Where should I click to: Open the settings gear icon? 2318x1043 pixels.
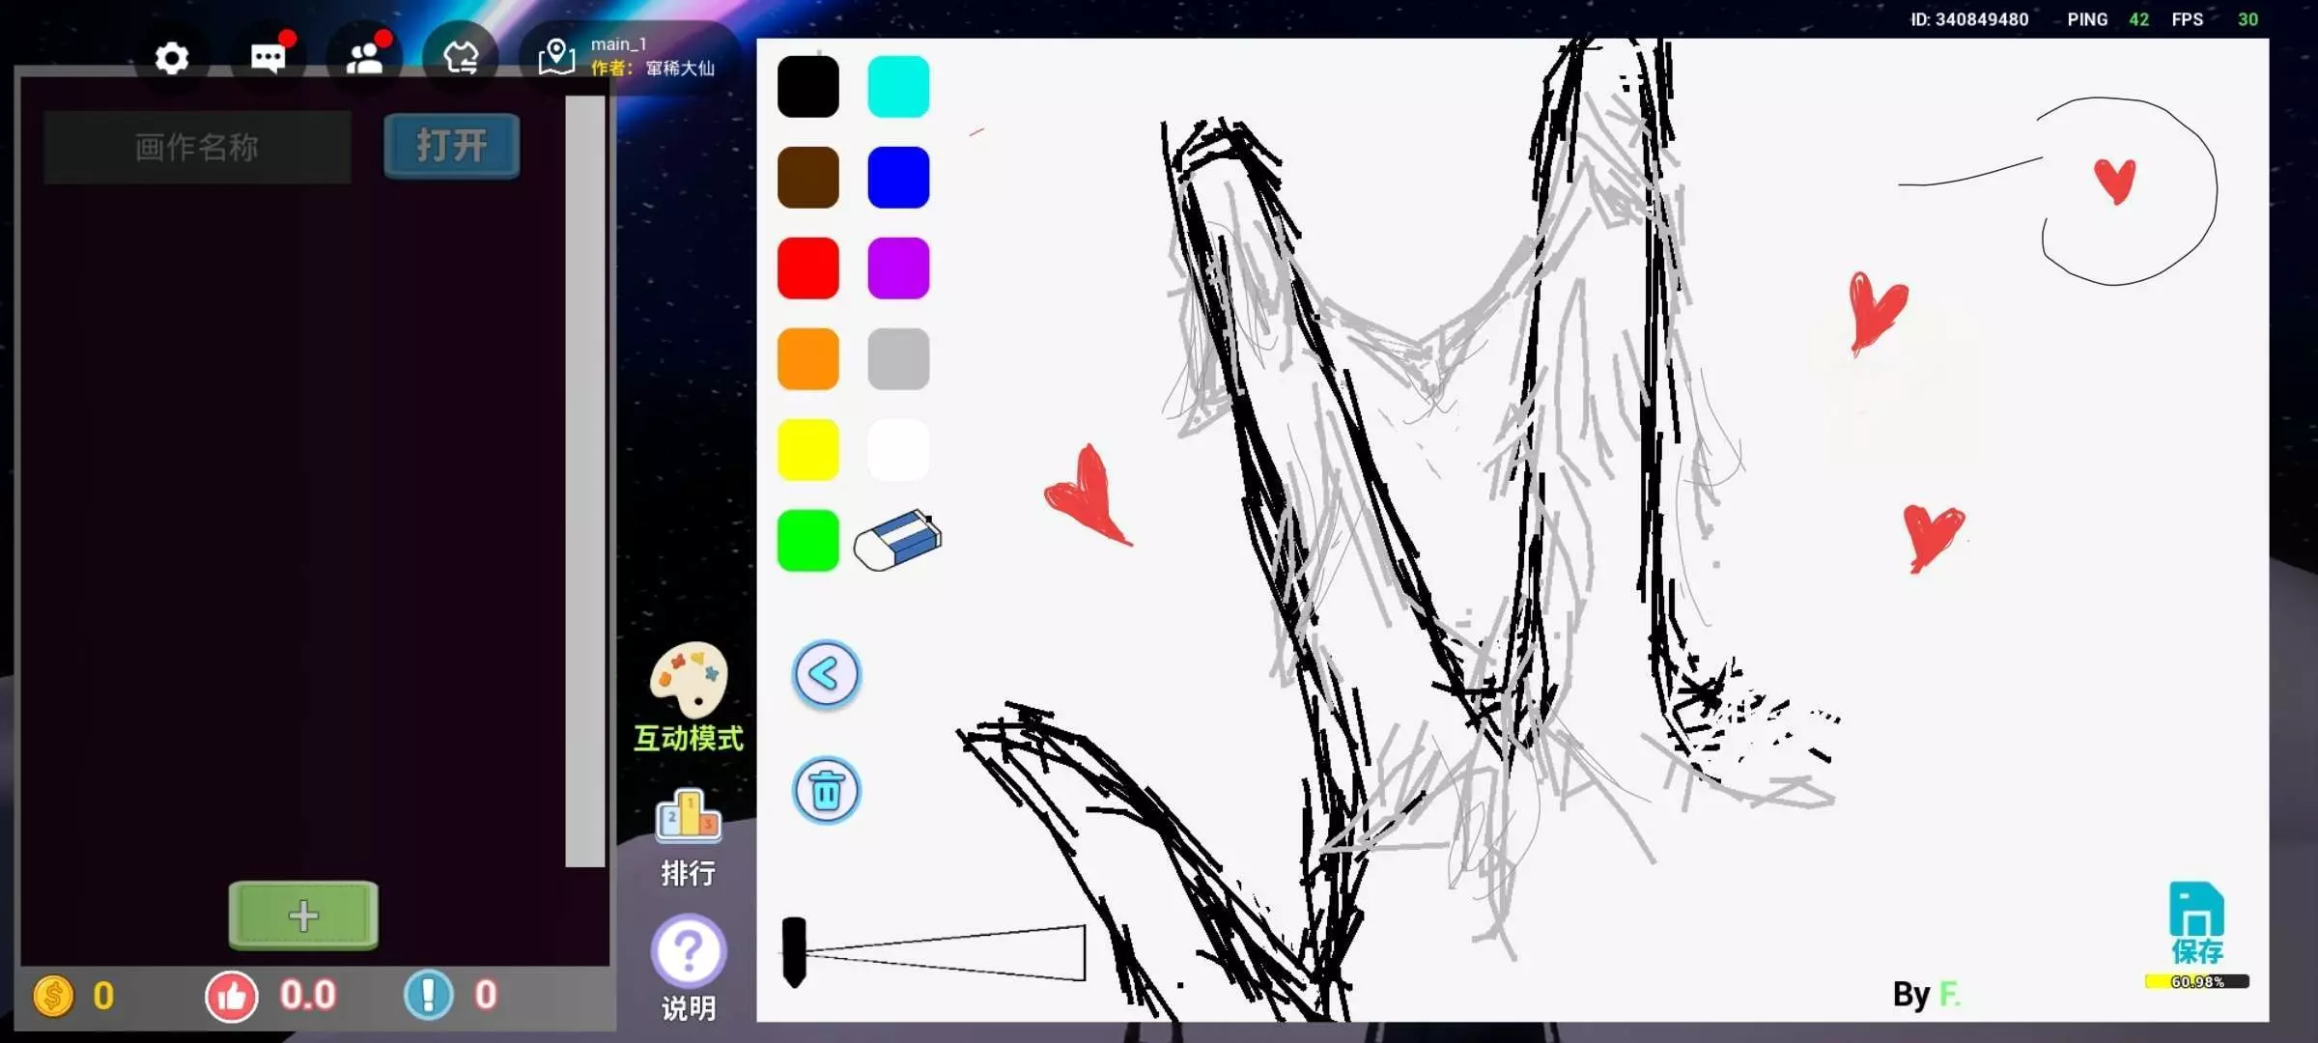coord(172,59)
